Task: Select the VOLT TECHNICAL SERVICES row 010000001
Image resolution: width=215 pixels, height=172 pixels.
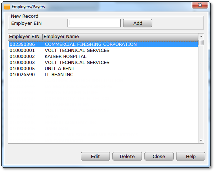Action: tap(77, 50)
